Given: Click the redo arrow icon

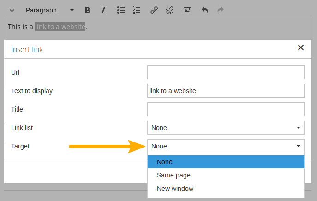Looking at the screenshot, I should (x=220, y=10).
